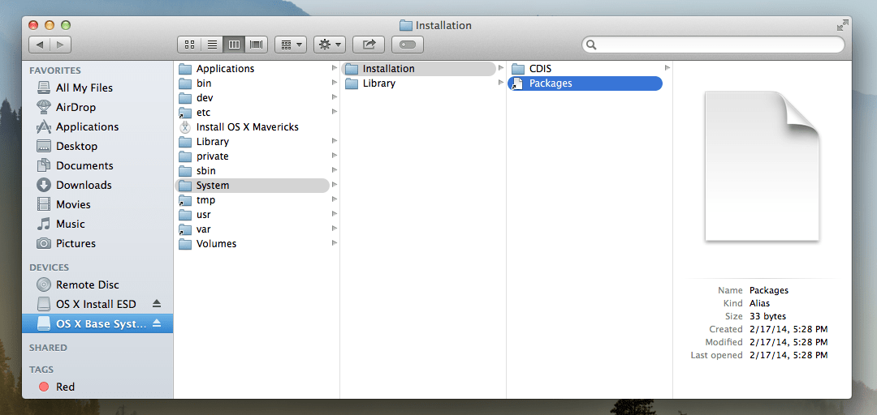Switch to Cover Flow view
The height and width of the screenshot is (415, 877).
point(256,45)
